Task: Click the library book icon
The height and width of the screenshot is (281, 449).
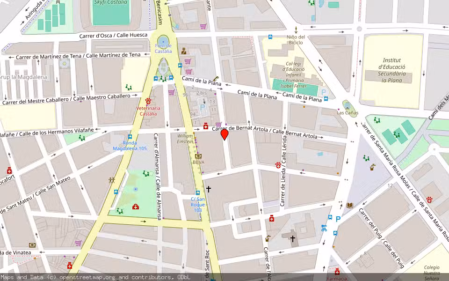Action: tap(350, 205)
